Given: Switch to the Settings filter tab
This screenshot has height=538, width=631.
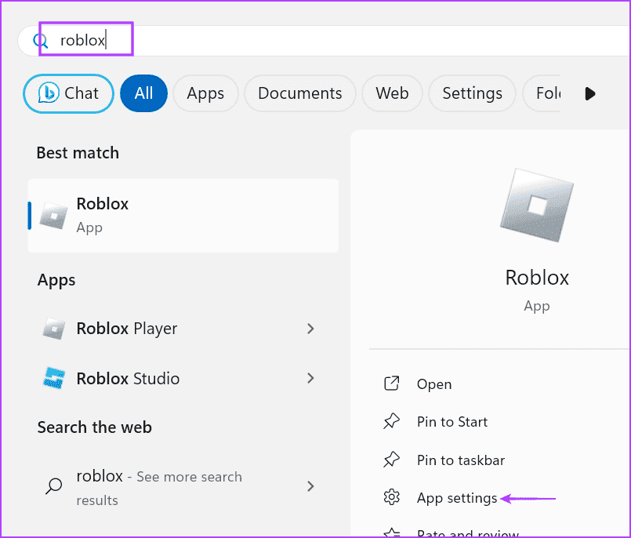Looking at the screenshot, I should click(x=472, y=93).
